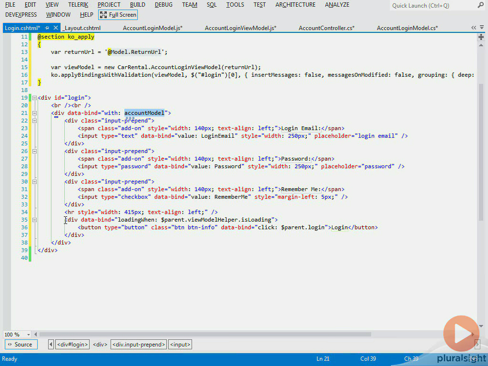Click the Quick Launch magnifier icon
488x366 pixels.
[x=480, y=5]
